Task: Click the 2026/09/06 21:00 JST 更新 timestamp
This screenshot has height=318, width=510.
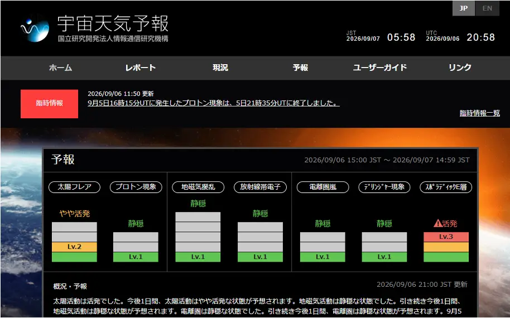Action: [422, 285]
